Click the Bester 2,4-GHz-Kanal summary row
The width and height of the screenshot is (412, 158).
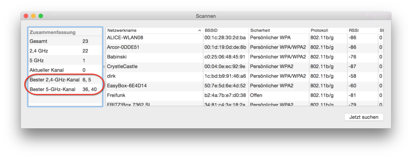65,80
